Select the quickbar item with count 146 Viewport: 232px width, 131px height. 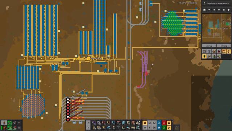point(113,123)
